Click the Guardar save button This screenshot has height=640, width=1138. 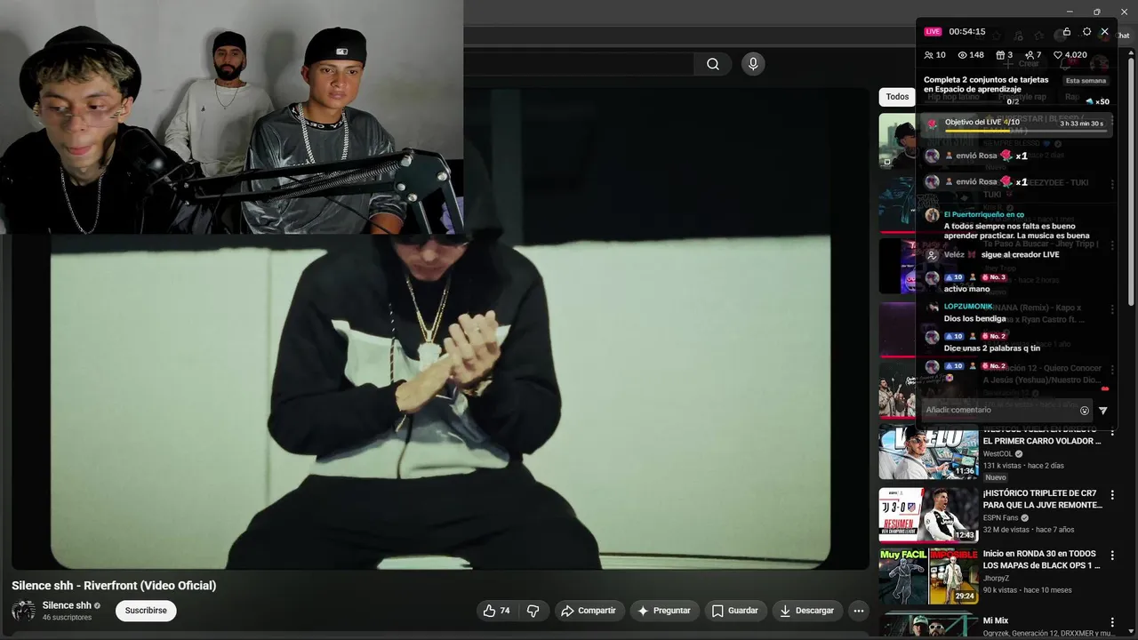[735, 611]
